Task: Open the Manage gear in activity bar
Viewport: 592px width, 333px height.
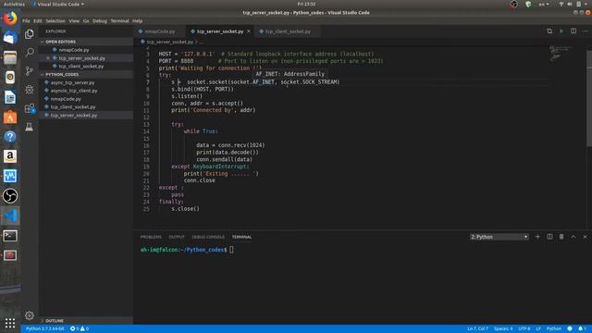Action: pyautogui.click(x=29, y=315)
